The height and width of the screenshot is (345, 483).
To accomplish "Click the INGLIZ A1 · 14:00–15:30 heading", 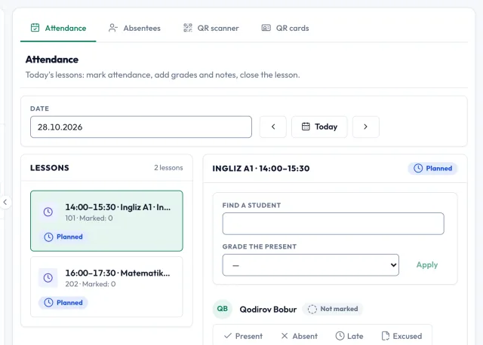I will (261, 168).
